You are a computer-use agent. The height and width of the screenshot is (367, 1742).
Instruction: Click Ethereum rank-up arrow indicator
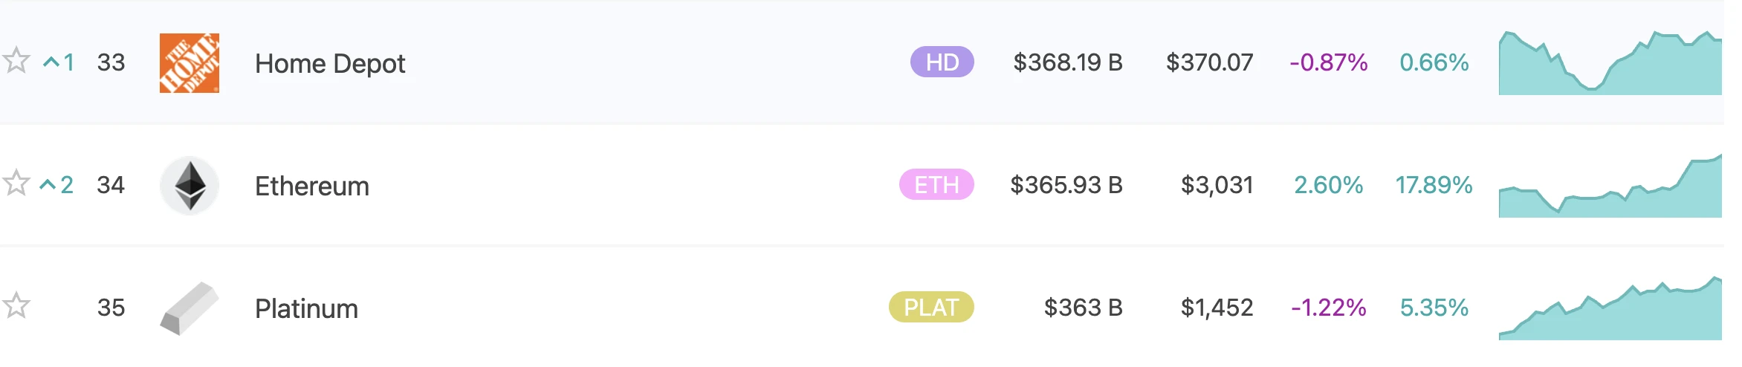tap(56, 185)
